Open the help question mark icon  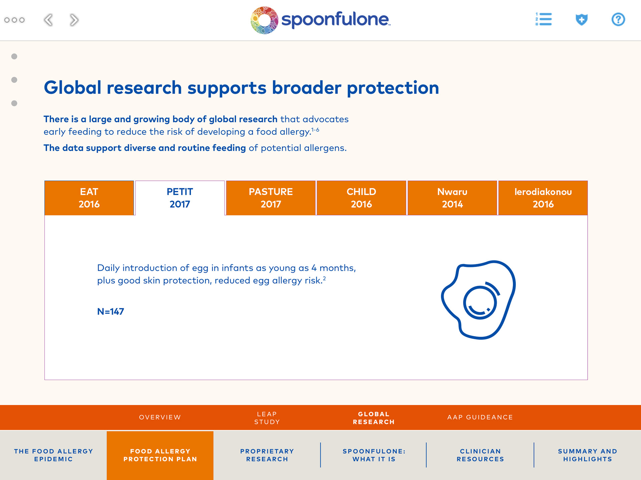point(618,19)
